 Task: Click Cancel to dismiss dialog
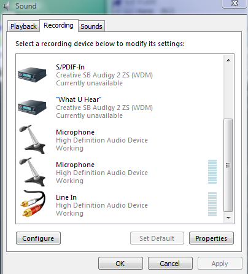pos(170,264)
